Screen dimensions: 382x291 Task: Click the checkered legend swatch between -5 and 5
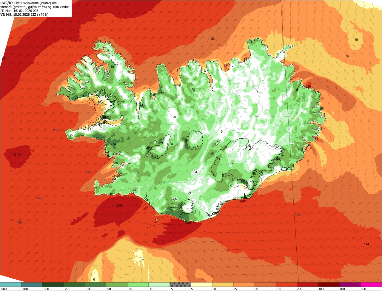pyautogui.click(x=180, y=284)
